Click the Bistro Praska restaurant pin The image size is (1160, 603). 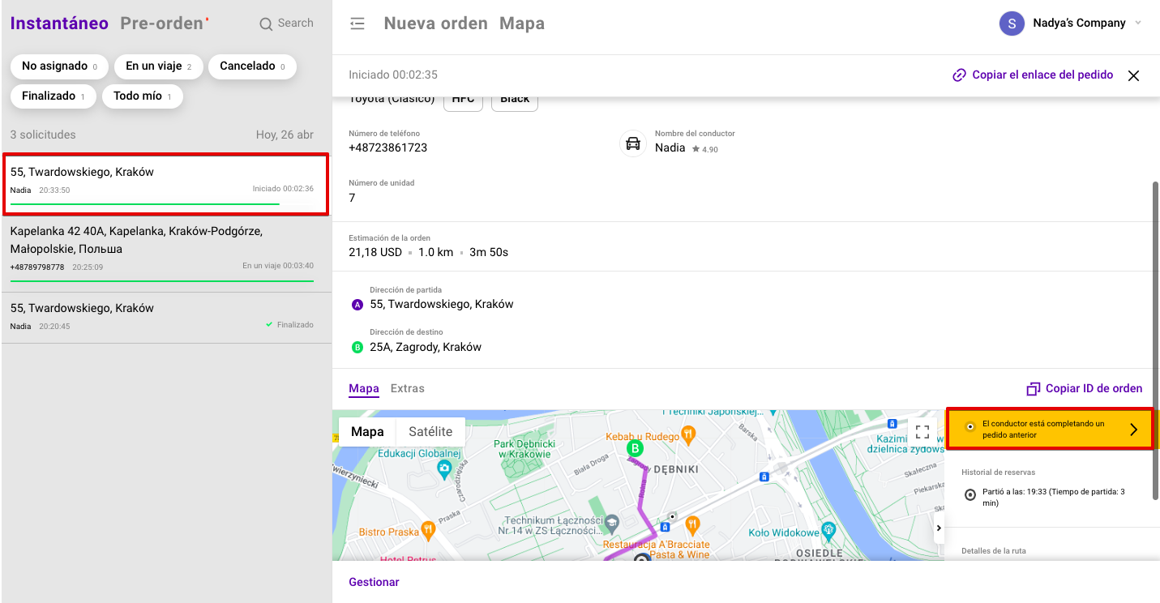429,530
